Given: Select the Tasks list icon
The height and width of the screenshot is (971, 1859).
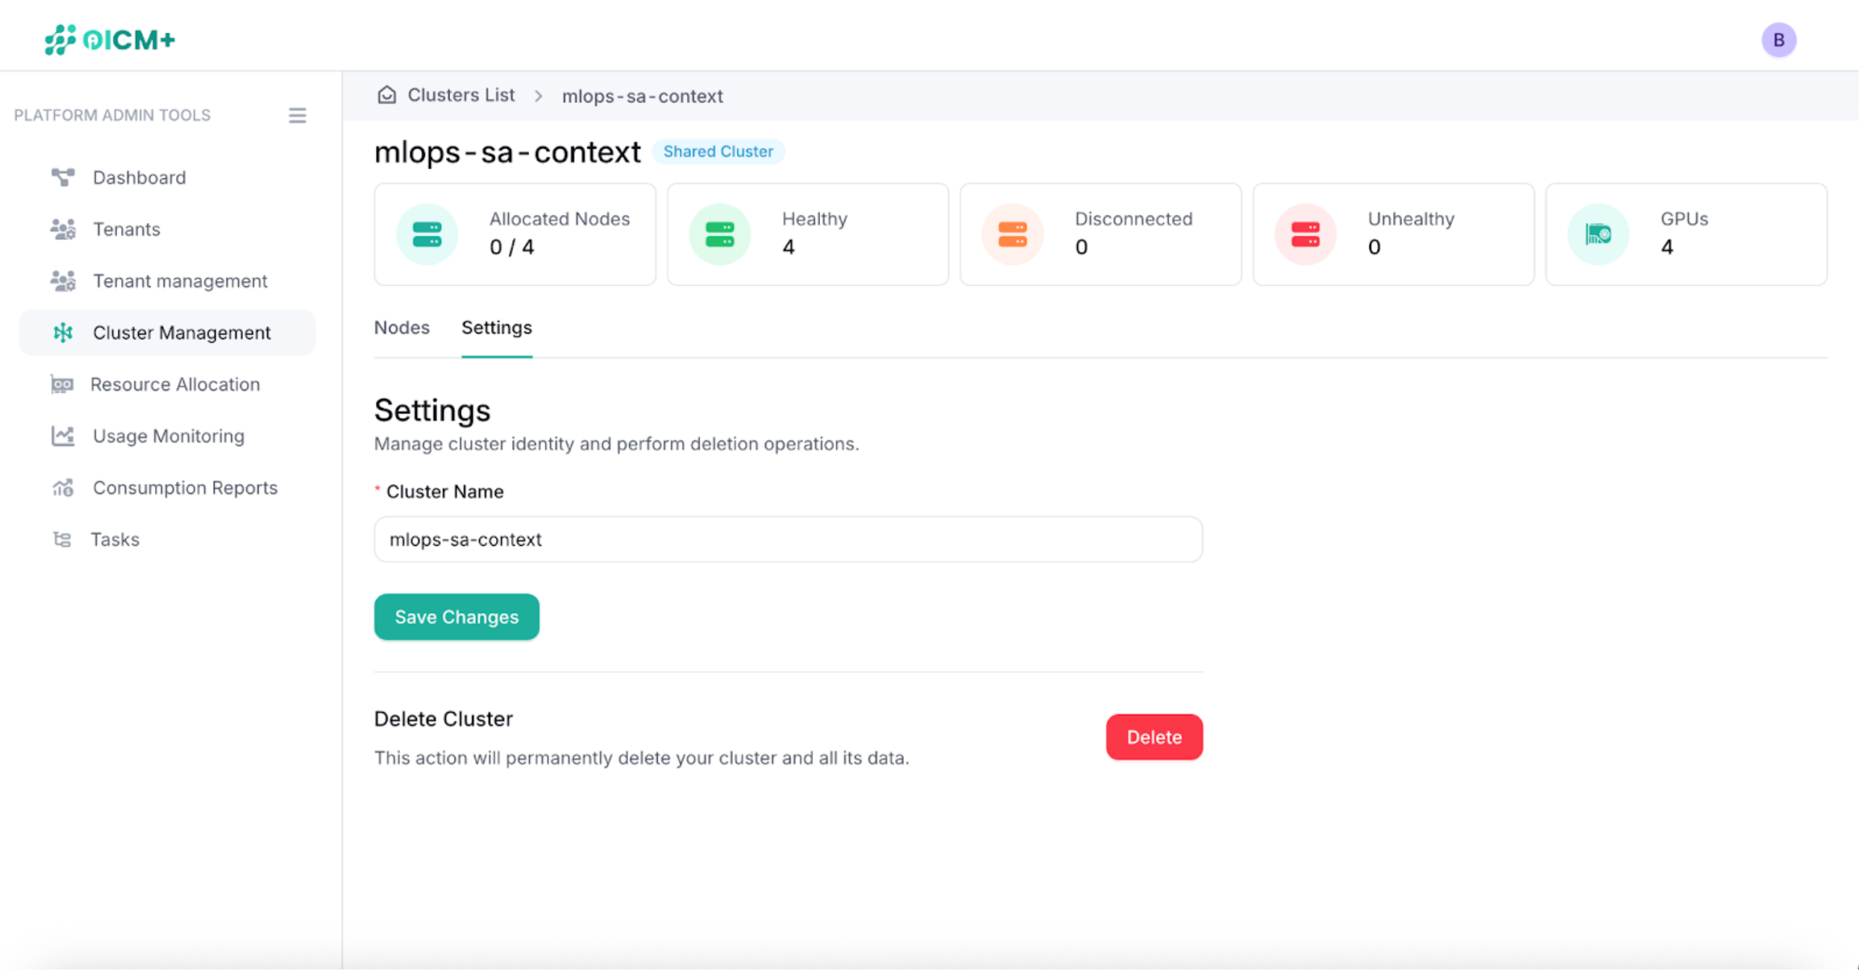Looking at the screenshot, I should (63, 539).
